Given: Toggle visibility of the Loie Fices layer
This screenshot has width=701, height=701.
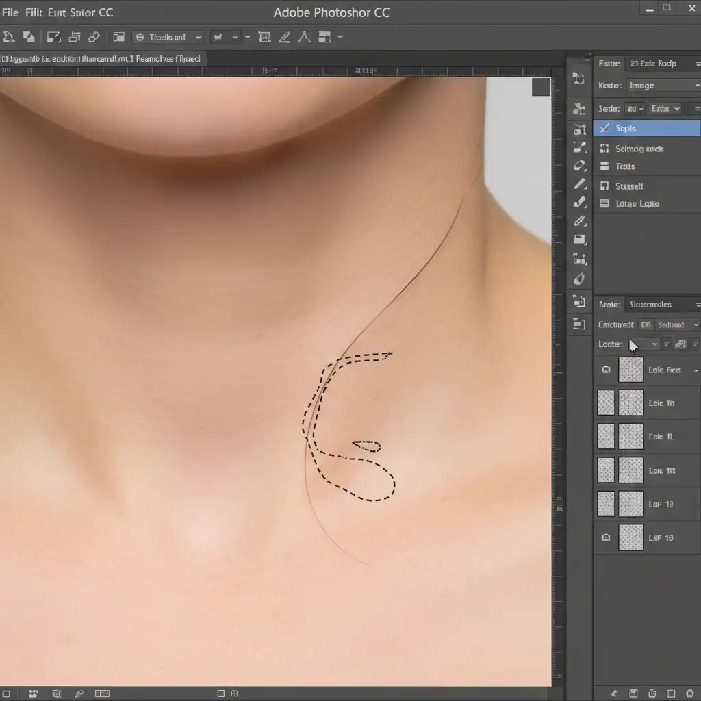Looking at the screenshot, I should pyautogui.click(x=606, y=370).
